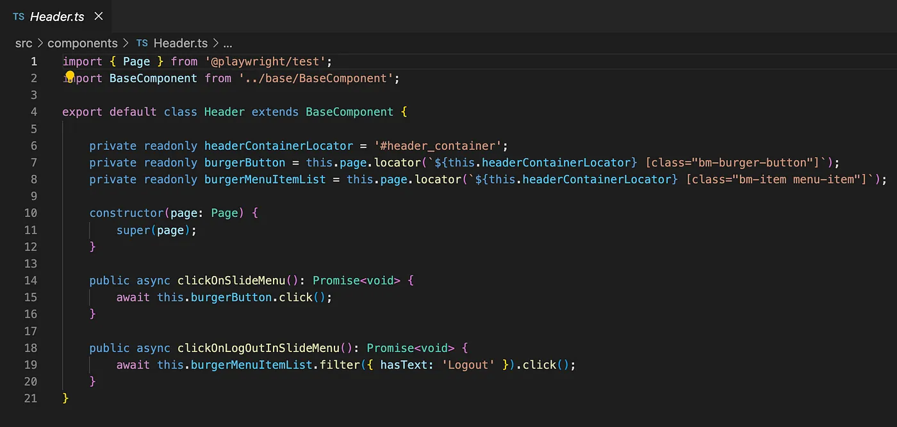Select the Header.ts tab
The width and height of the screenshot is (897, 427).
pyautogui.click(x=57, y=17)
